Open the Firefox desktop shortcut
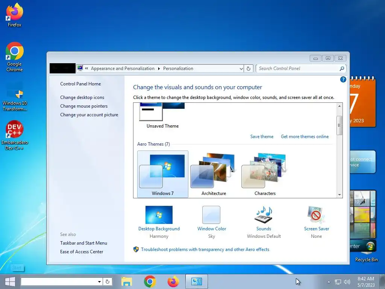The height and width of the screenshot is (289, 385). (x=15, y=15)
